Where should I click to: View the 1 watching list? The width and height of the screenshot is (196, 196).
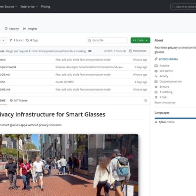pos(166,92)
